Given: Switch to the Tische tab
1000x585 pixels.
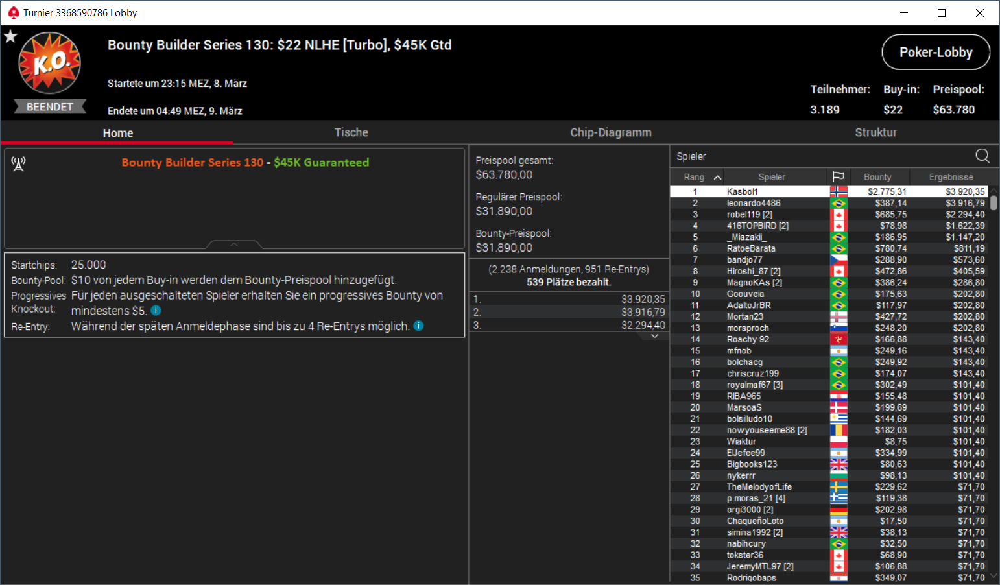Looking at the screenshot, I should 351,132.
